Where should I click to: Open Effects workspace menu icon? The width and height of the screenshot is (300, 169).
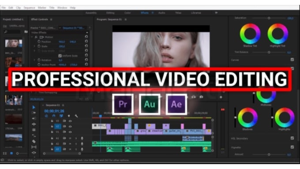[x=153, y=13]
